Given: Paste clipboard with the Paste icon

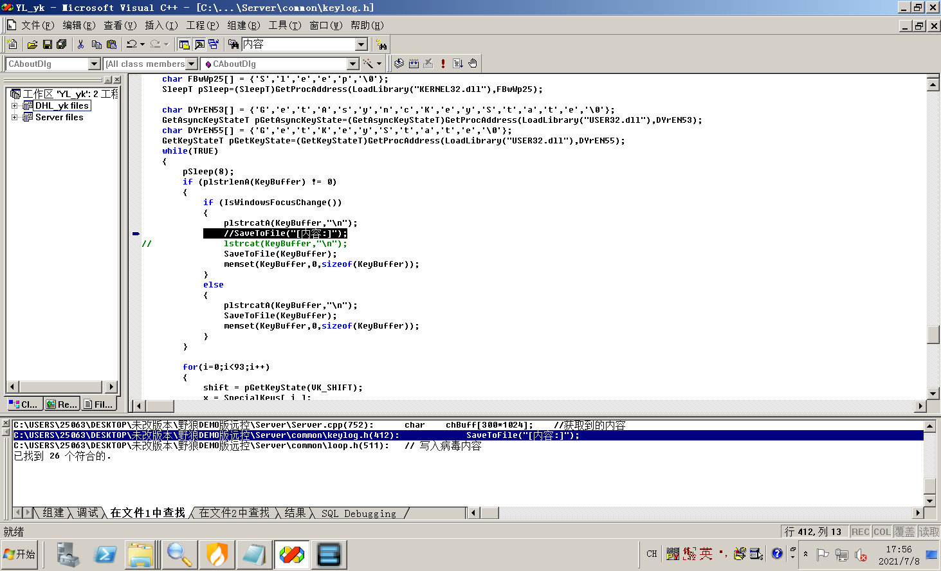Looking at the screenshot, I should pyautogui.click(x=111, y=44).
